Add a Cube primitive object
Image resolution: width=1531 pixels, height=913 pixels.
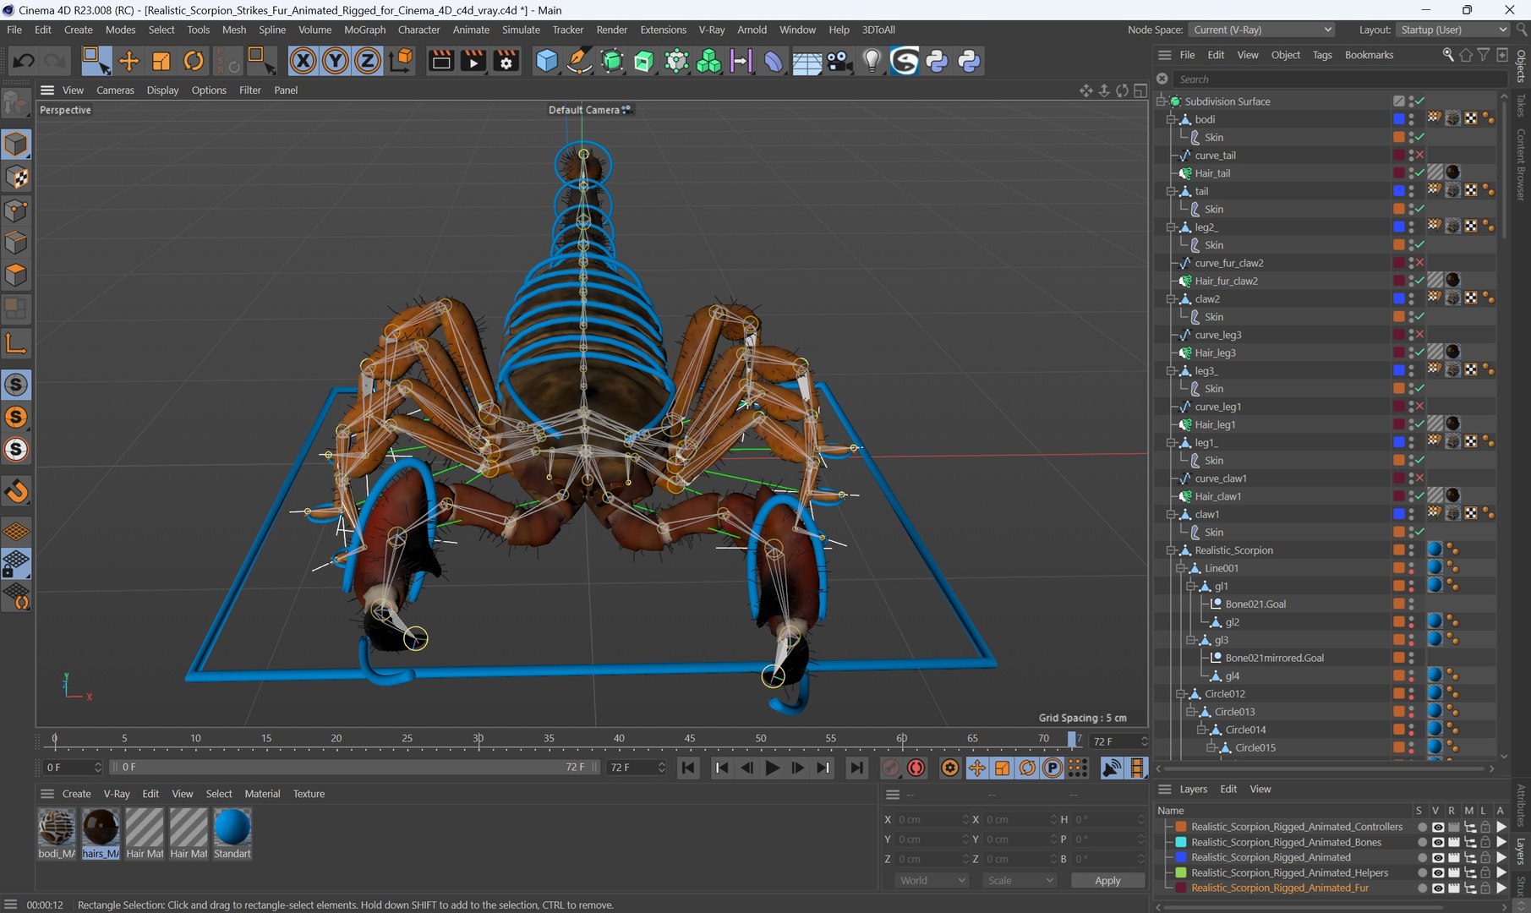coord(547,61)
